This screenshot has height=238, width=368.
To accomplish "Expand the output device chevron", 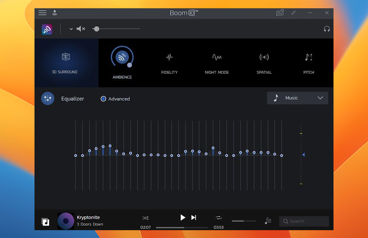I will coord(71,29).
